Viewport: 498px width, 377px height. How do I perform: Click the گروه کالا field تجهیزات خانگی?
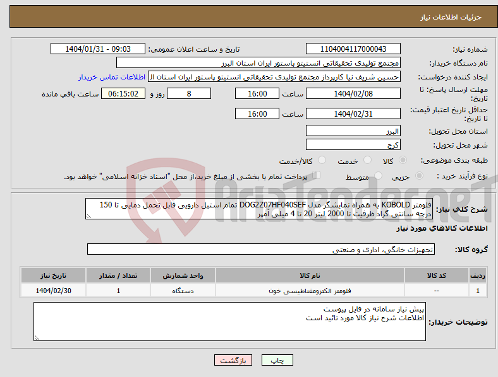pyautogui.click(x=261, y=249)
